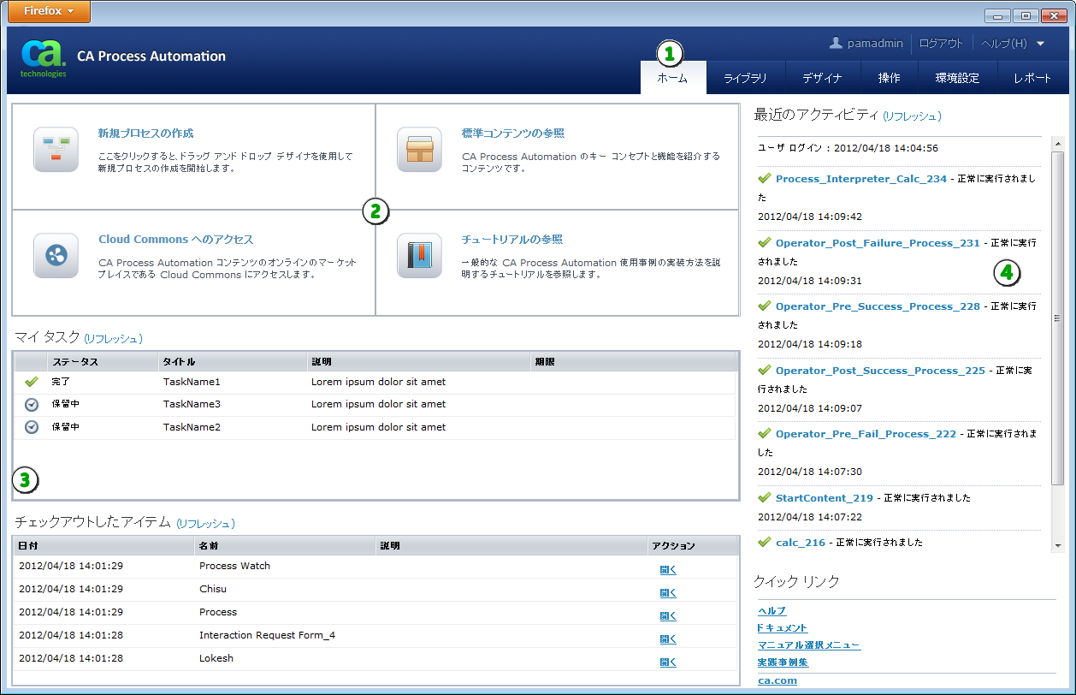This screenshot has width=1076, height=695.
Task: Click checkmark next to Operator_Pre_Fail_Process_222
Action: 765,433
